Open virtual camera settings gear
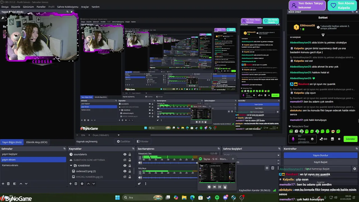Image resolution: width=359 pixels, height=202 pixels. [x=355, y=169]
